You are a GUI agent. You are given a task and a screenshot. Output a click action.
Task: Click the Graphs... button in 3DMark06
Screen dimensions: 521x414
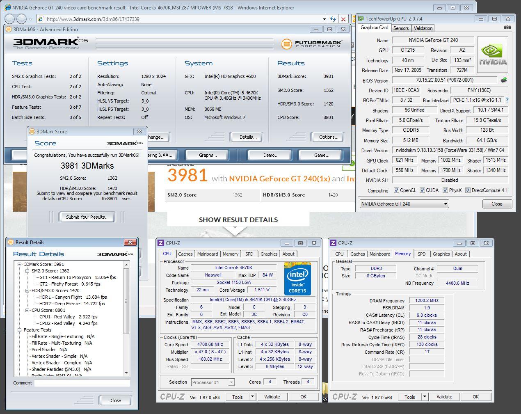pyautogui.click(x=208, y=155)
